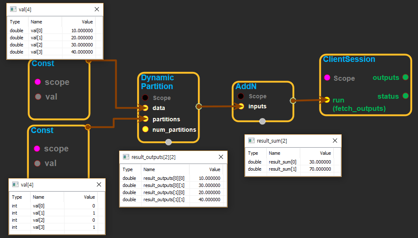The width and height of the screenshot is (418, 238).
Task: Click the Scope port on AddN node
Action: pyautogui.click(x=241, y=96)
